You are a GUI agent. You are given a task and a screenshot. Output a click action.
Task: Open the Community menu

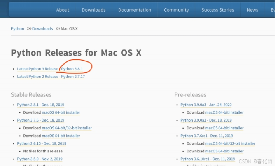pyautogui.click(x=177, y=10)
